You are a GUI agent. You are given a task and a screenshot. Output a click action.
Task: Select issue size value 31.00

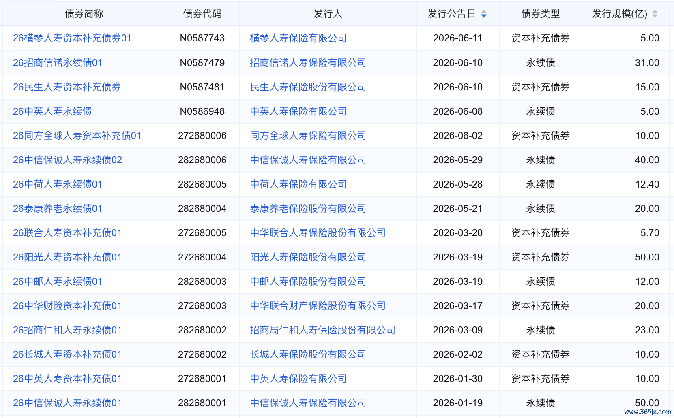pos(647,63)
